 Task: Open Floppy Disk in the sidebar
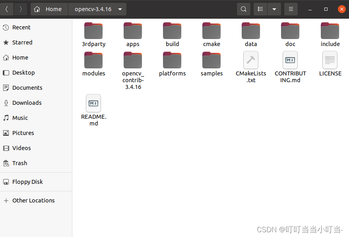[36, 182]
